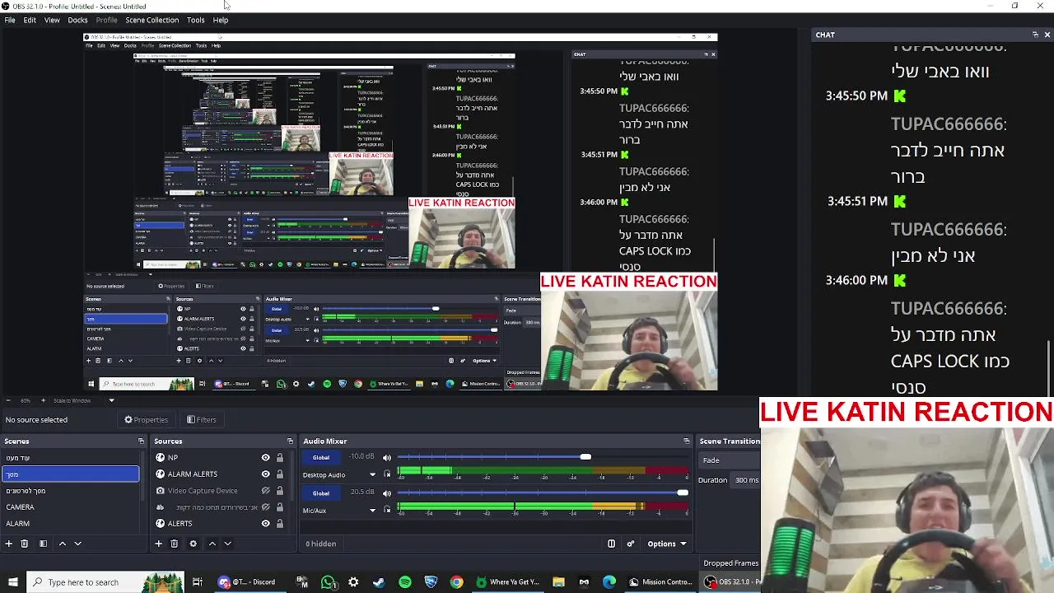Open Audio Mixer Options dropdown
Screen dimensions: 1054x593
pyautogui.click(x=666, y=544)
